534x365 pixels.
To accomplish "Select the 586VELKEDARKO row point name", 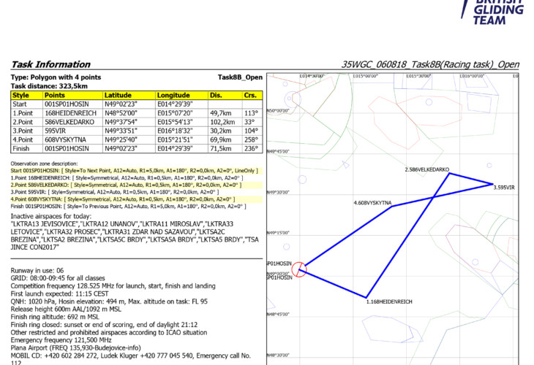I will [67, 121].
